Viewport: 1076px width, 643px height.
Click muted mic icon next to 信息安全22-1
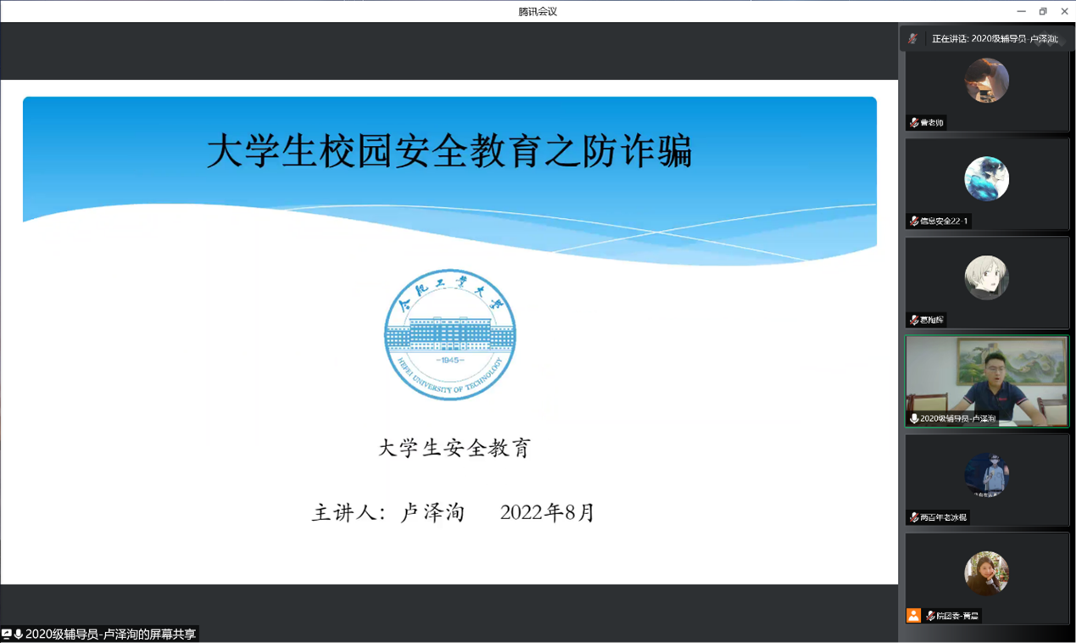(x=914, y=221)
